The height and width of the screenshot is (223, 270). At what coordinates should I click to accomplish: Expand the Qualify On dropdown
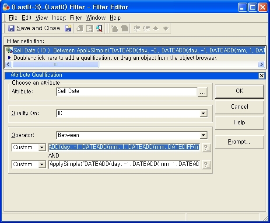[203, 113]
